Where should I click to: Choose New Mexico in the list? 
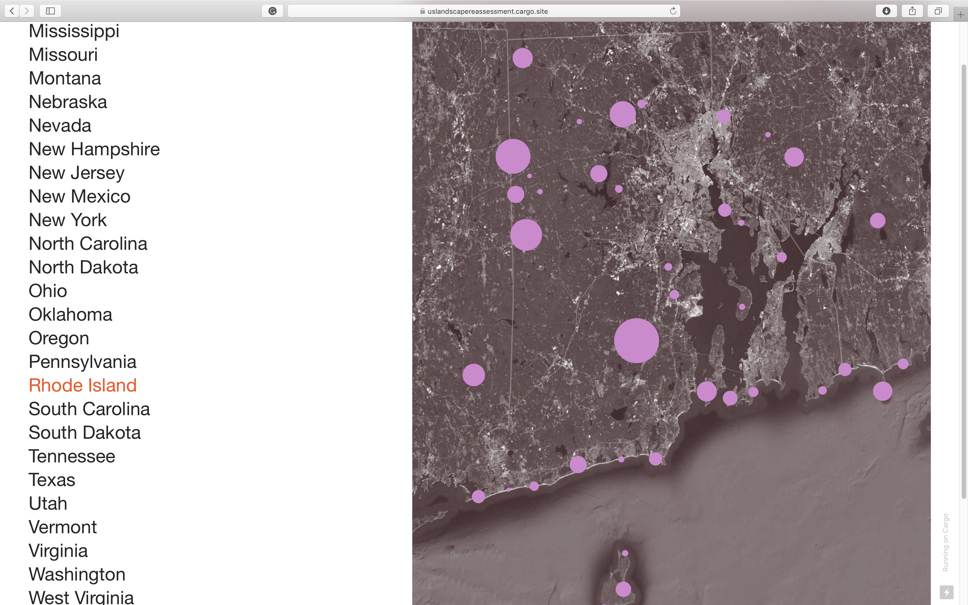click(80, 196)
